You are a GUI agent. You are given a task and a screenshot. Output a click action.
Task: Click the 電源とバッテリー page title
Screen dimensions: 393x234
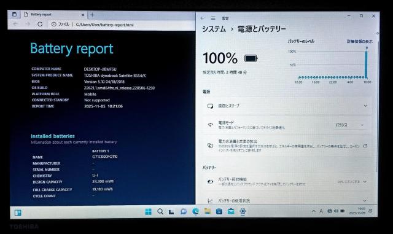[262, 29]
